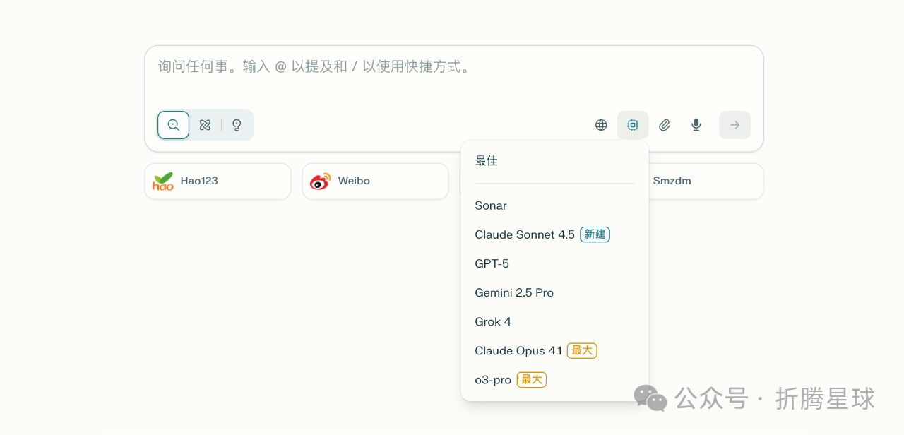Pick Claude Sonnet 4.5 model

[525, 234]
